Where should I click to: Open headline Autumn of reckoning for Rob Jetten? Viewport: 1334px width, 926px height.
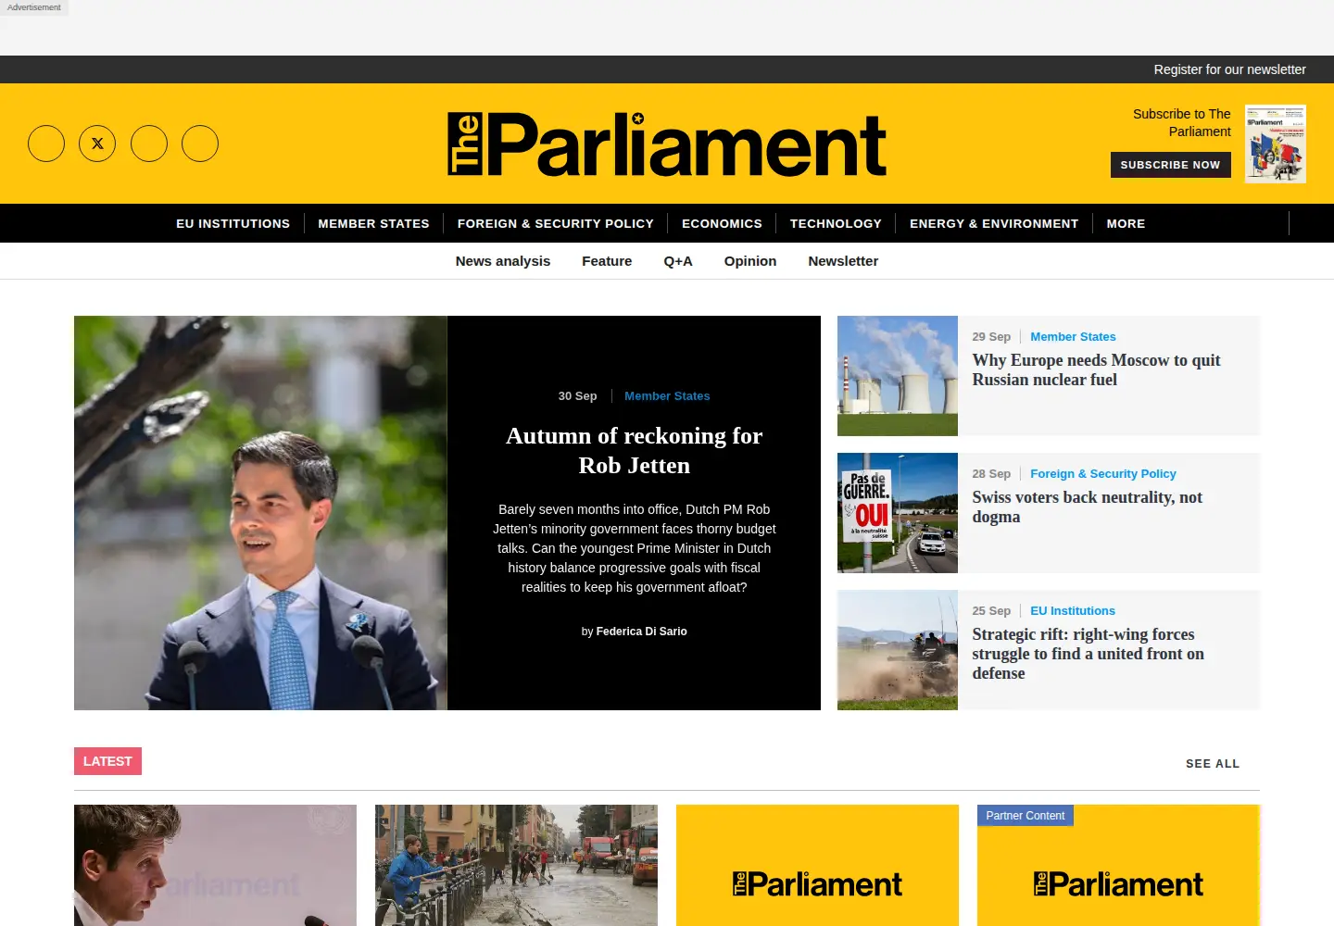pyautogui.click(x=635, y=450)
